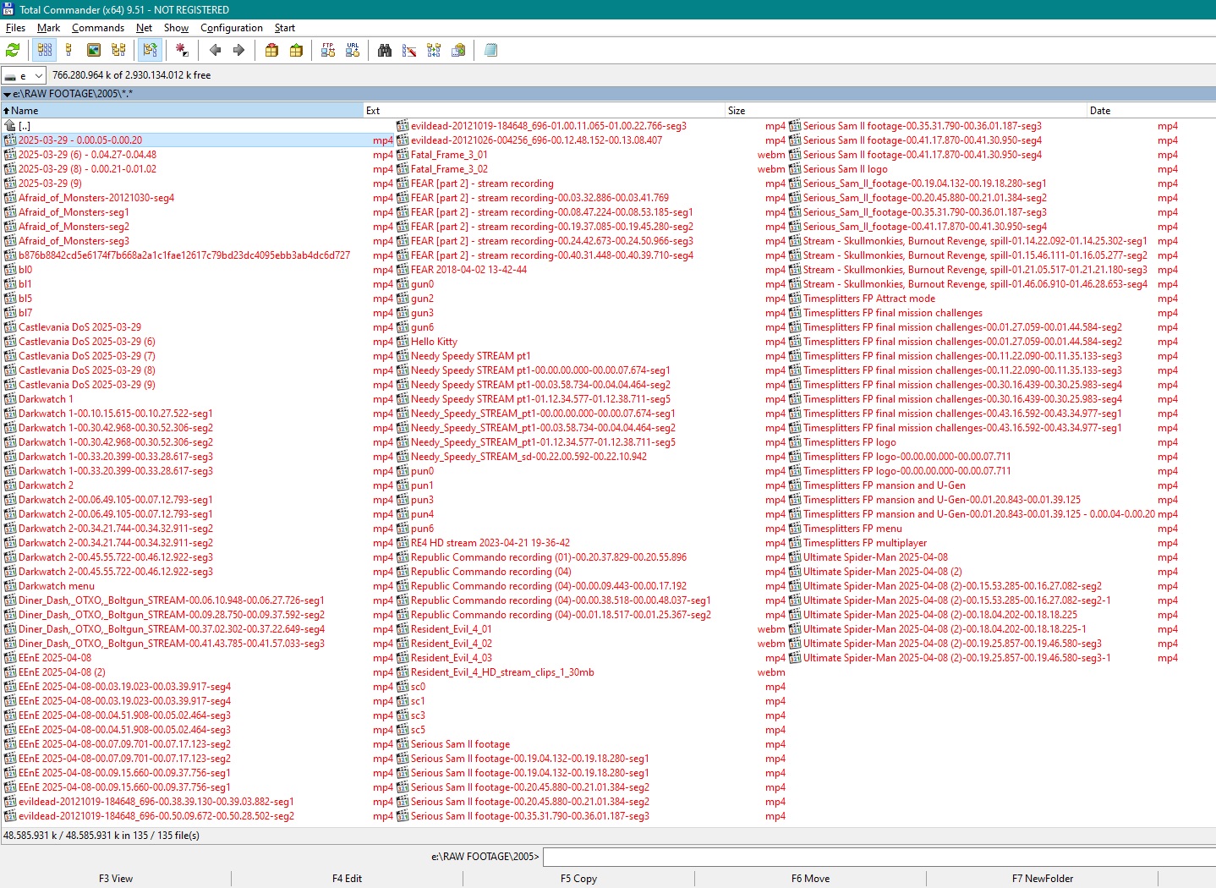
Task: Sort files by the Ext column header
Action: tap(544, 111)
